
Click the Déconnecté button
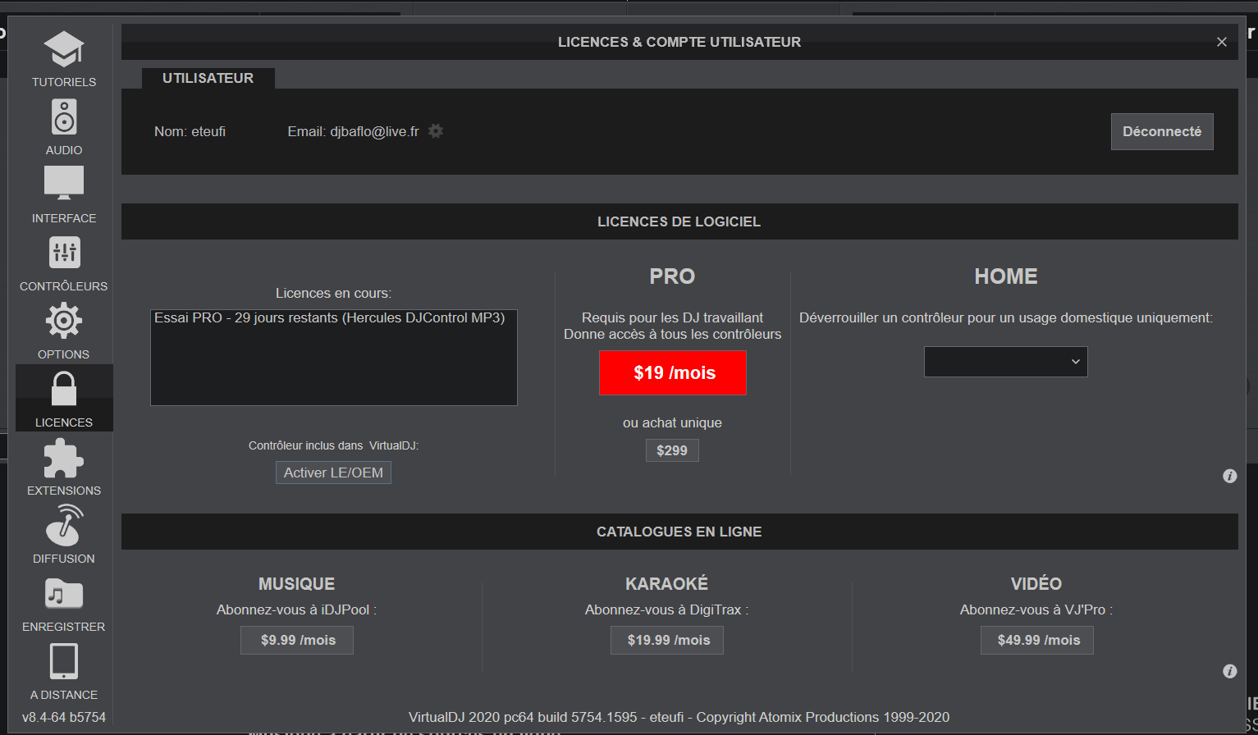[x=1161, y=132]
